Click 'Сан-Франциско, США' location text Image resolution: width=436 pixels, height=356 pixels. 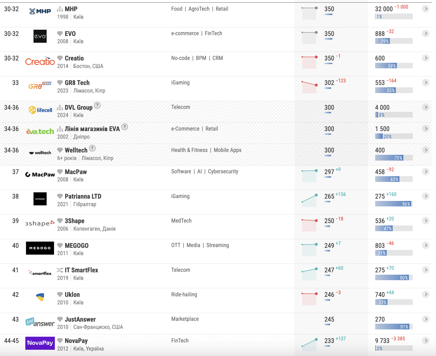coord(98,327)
